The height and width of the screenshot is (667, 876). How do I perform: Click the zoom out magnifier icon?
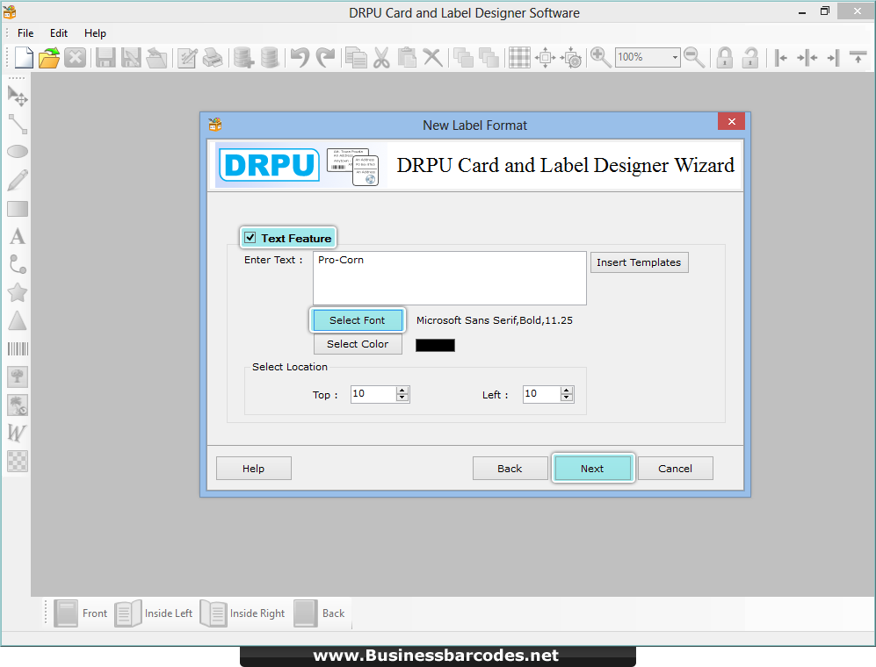pyautogui.click(x=694, y=58)
